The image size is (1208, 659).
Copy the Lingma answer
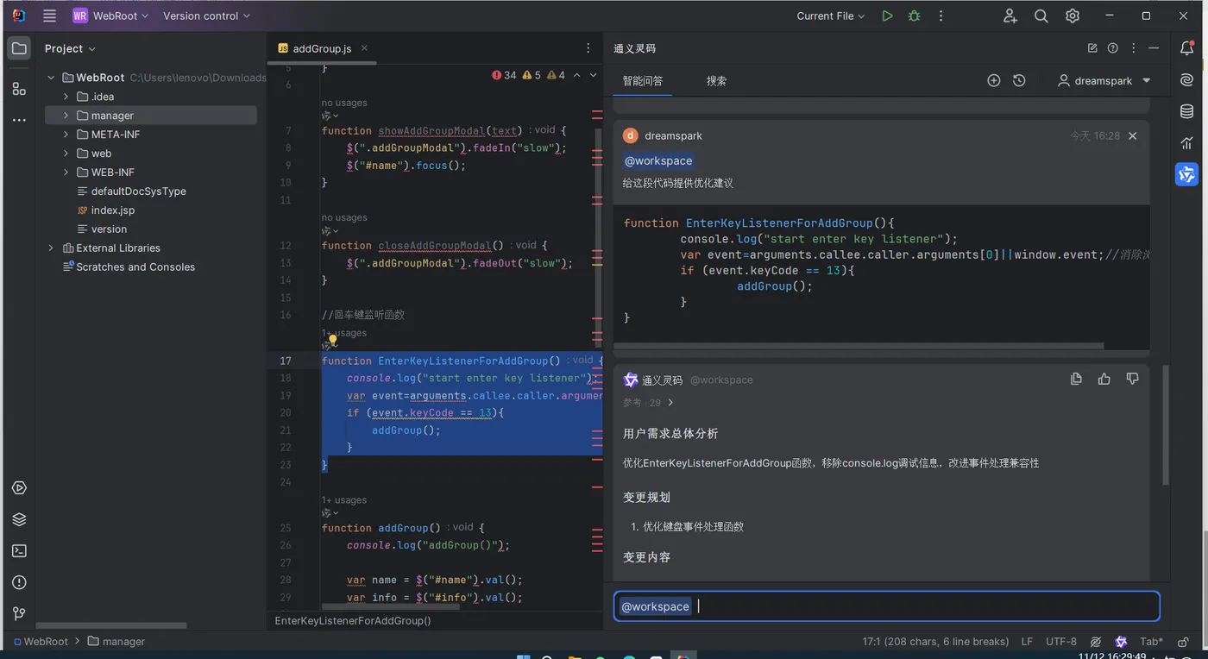pyautogui.click(x=1076, y=379)
